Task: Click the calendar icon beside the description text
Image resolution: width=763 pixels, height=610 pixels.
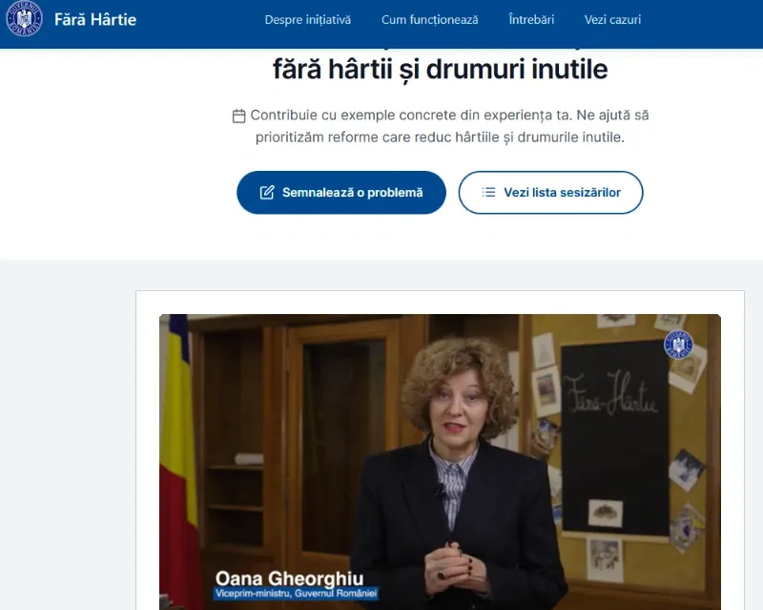Action: (237, 115)
